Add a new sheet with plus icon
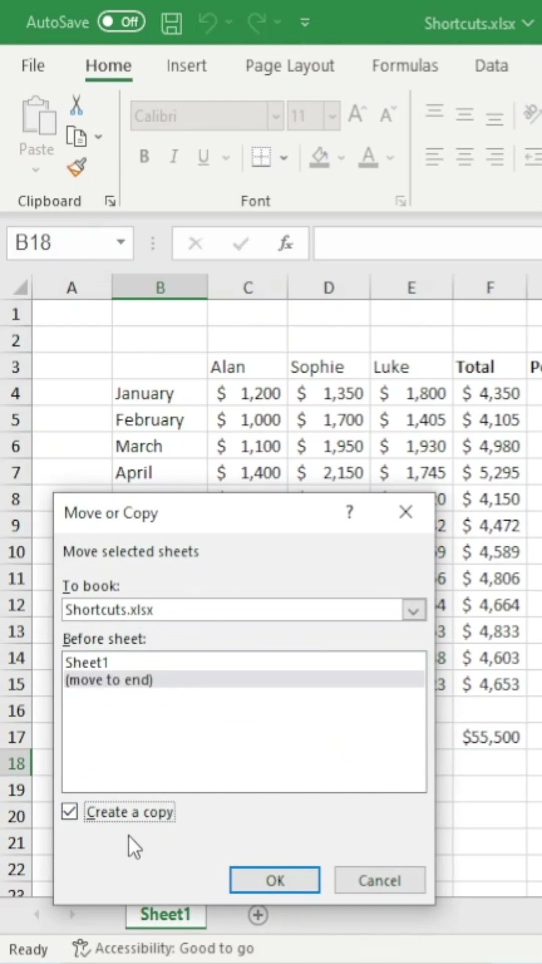 click(x=258, y=915)
